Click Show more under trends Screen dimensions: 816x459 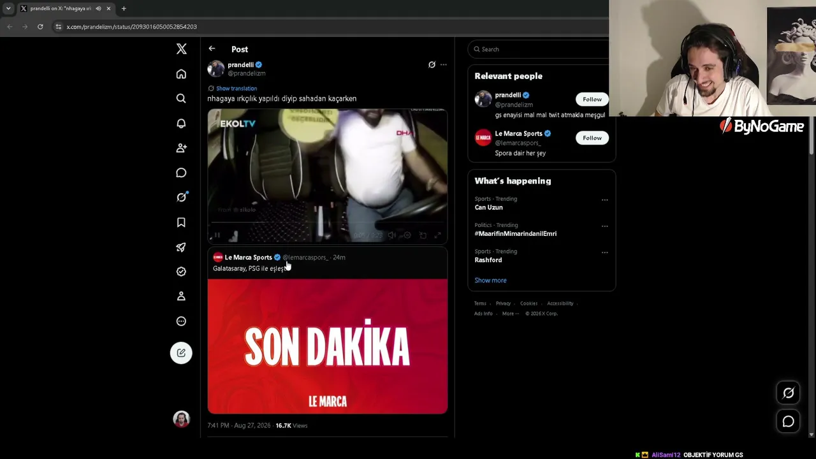coord(490,280)
